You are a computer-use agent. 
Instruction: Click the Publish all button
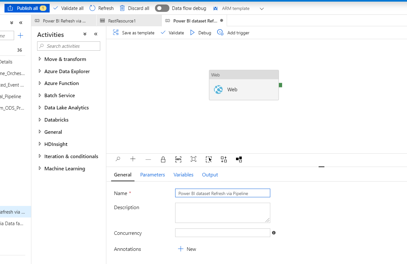(27, 8)
